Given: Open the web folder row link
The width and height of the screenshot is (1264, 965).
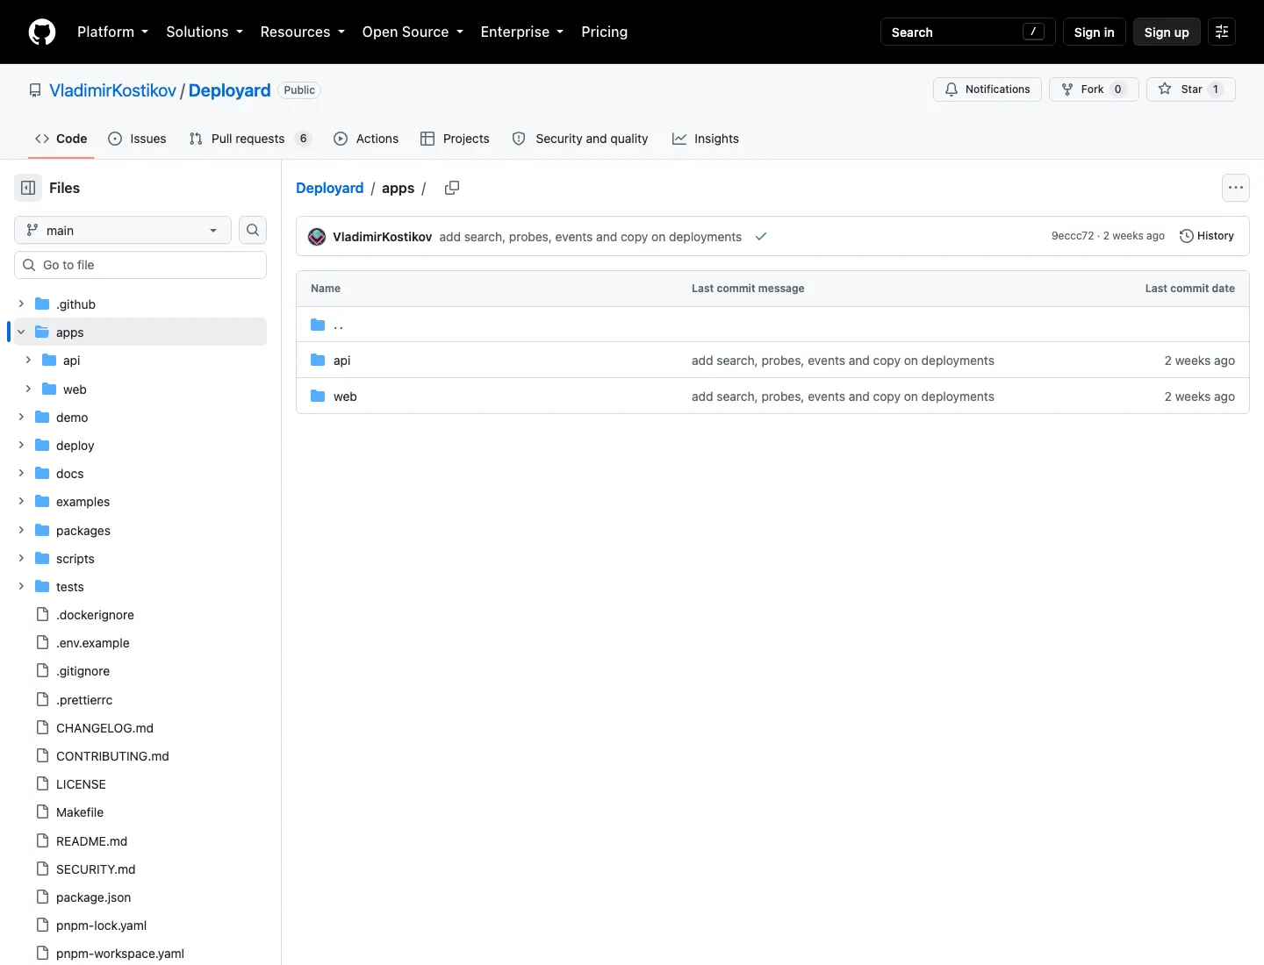Looking at the screenshot, I should [x=345, y=397].
